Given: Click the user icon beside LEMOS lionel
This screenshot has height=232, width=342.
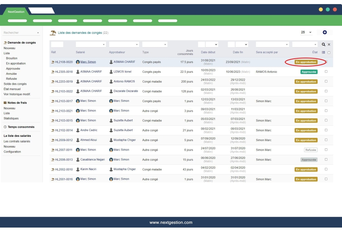Looking at the screenshot, I should pyautogui.click(x=111, y=72).
